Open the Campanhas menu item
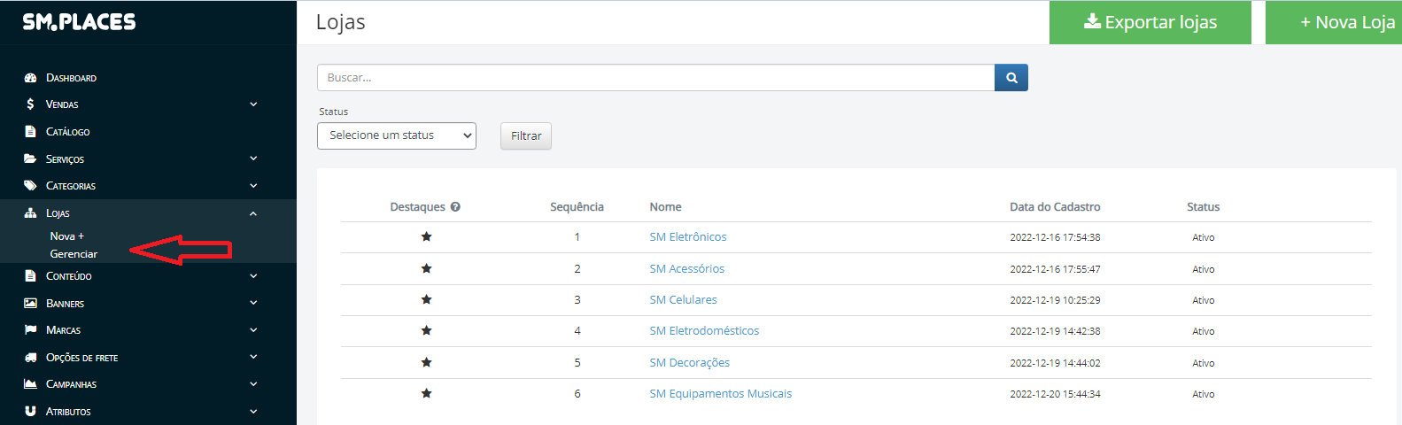The width and height of the screenshot is (1402, 425). [x=71, y=384]
